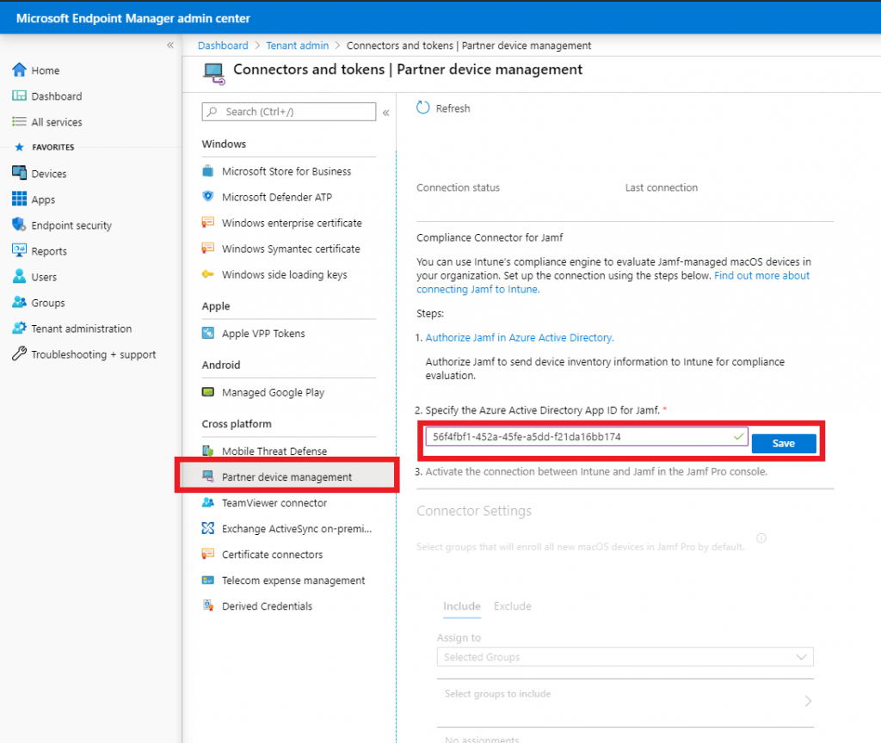881x743 pixels.
Task: Click the Home icon in sidebar
Action: (x=19, y=71)
